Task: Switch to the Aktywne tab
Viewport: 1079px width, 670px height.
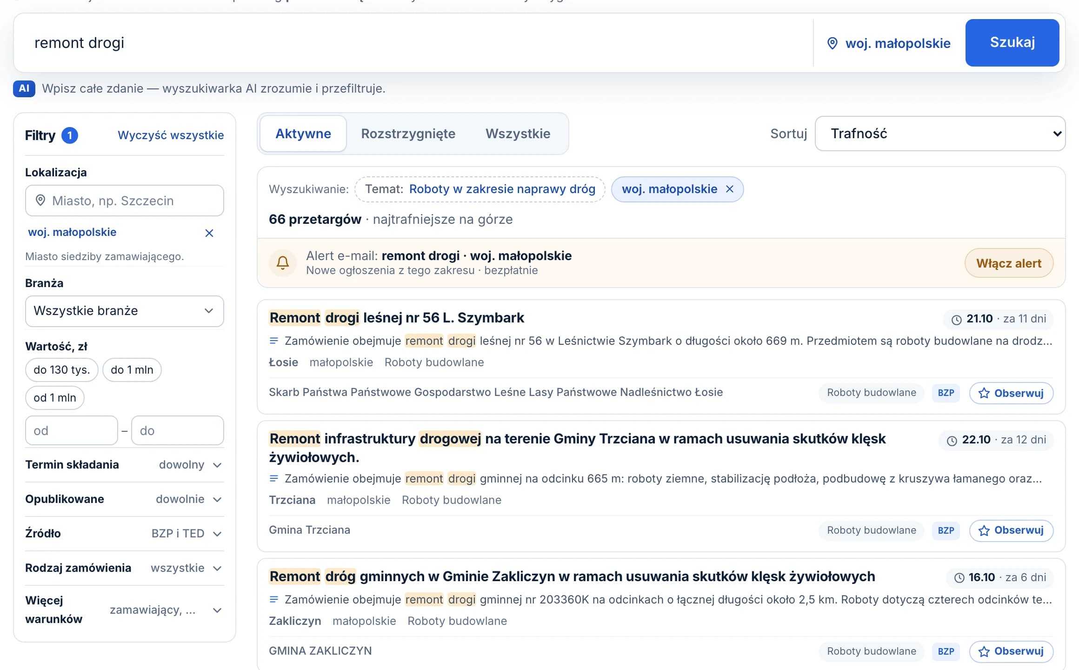Action: point(303,134)
